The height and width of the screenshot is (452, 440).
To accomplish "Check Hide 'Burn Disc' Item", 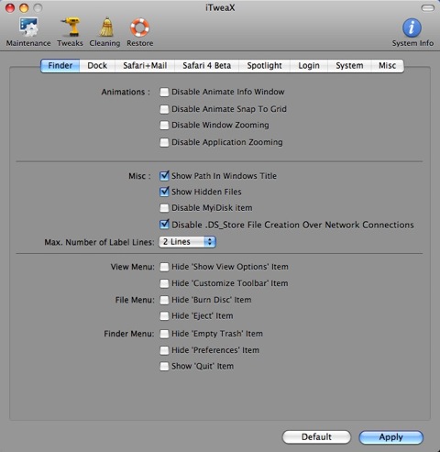I will [164, 300].
